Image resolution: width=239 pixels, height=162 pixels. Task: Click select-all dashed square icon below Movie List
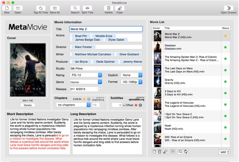tap(173, 152)
